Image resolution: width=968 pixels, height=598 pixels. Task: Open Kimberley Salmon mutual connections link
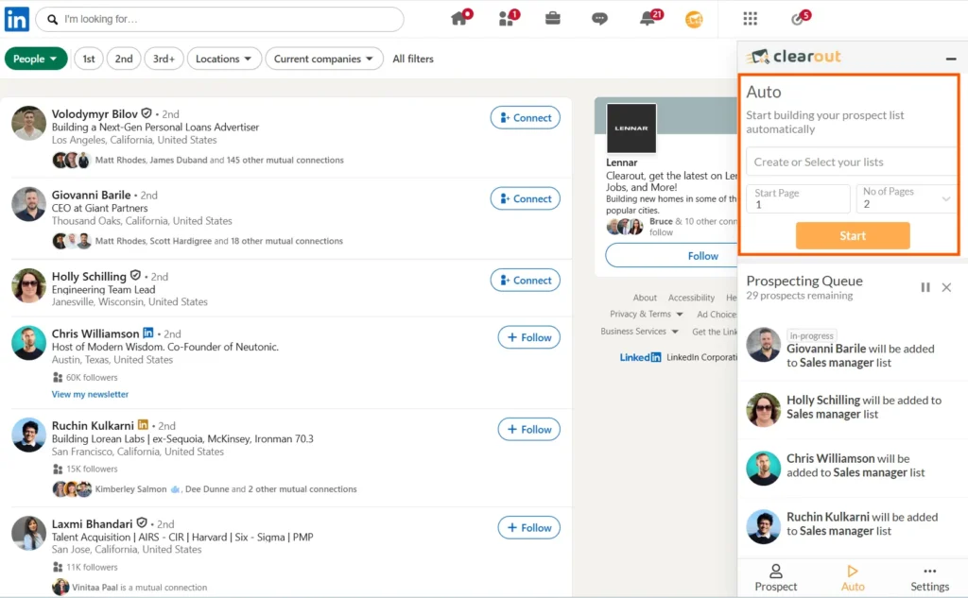(x=226, y=488)
